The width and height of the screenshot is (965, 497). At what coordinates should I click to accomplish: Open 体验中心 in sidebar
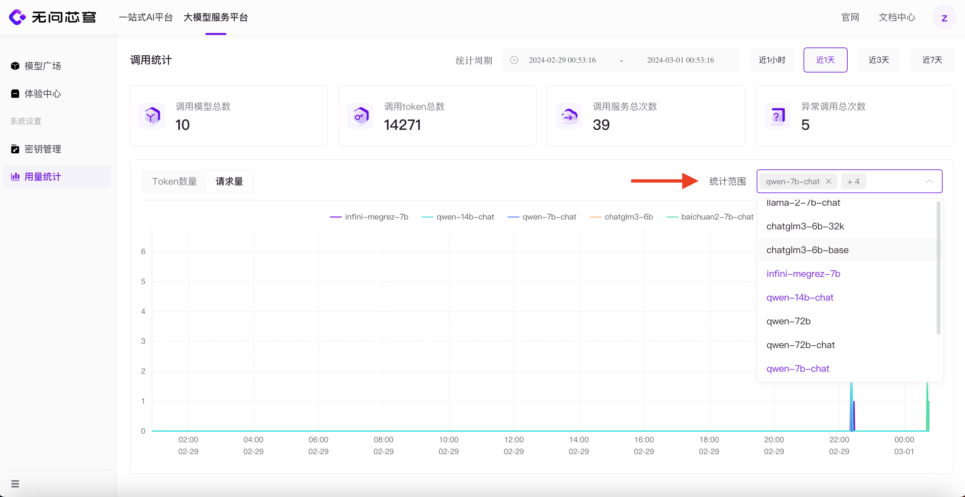(x=57, y=94)
